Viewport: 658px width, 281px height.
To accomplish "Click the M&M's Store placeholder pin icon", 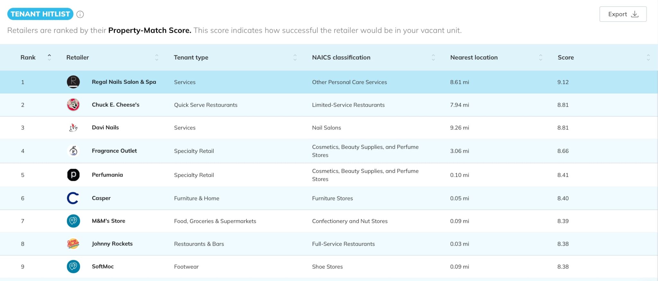I will [x=73, y=221].
